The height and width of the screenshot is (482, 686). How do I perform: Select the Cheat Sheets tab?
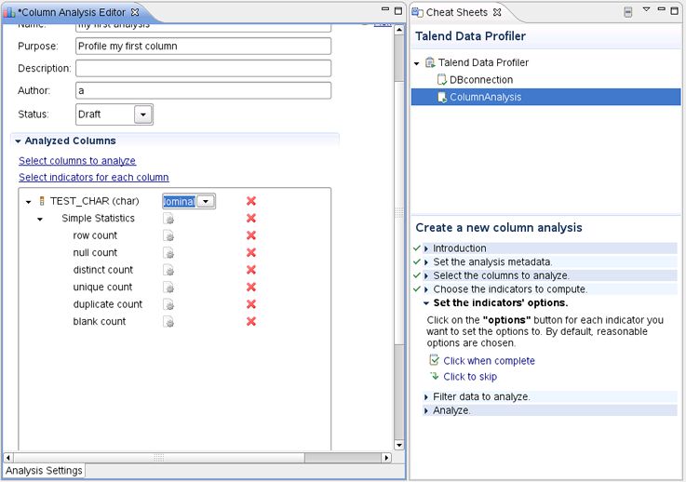tap(457, 12)
